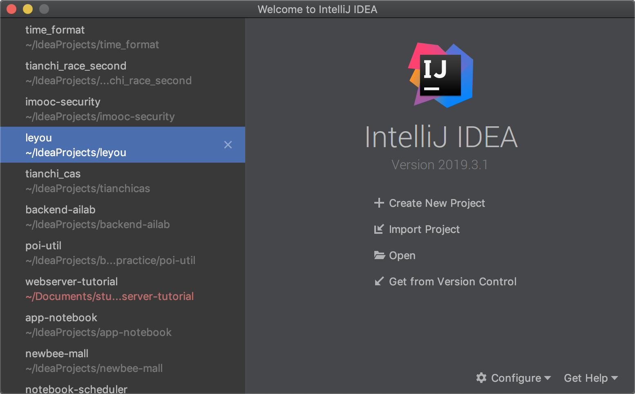Remove leyou from recent projects list

228,145
